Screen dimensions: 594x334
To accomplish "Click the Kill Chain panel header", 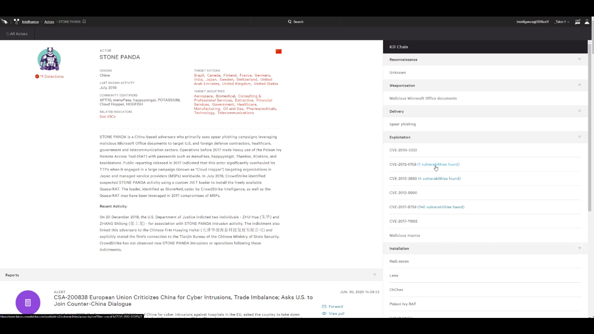I will (x=485, y=47).
